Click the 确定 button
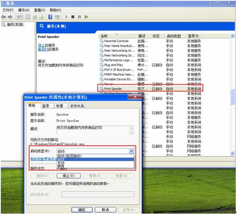The height and width of the screenshot is (214, 237). pos(82,210)
